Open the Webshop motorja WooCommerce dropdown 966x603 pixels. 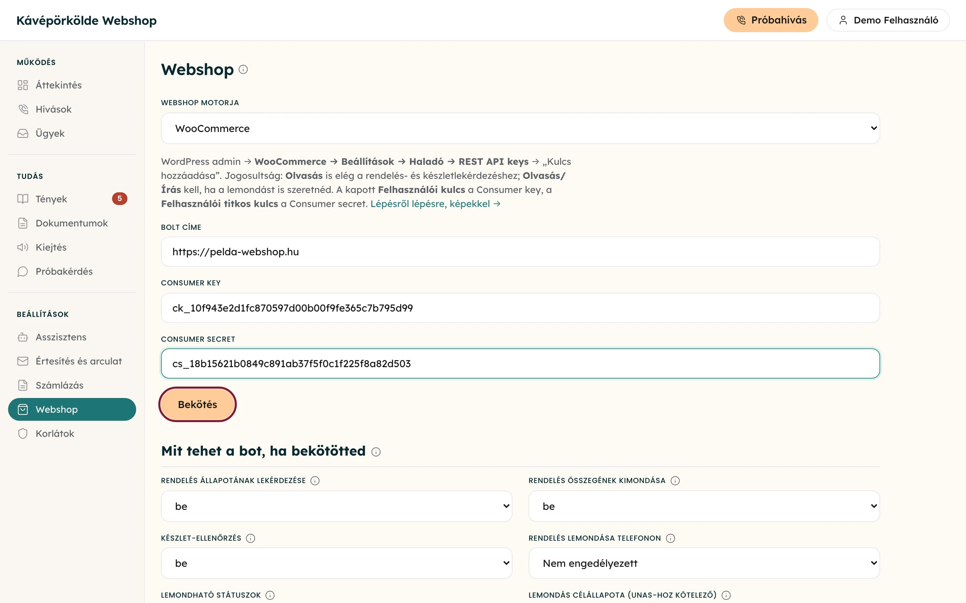(520, 128)
